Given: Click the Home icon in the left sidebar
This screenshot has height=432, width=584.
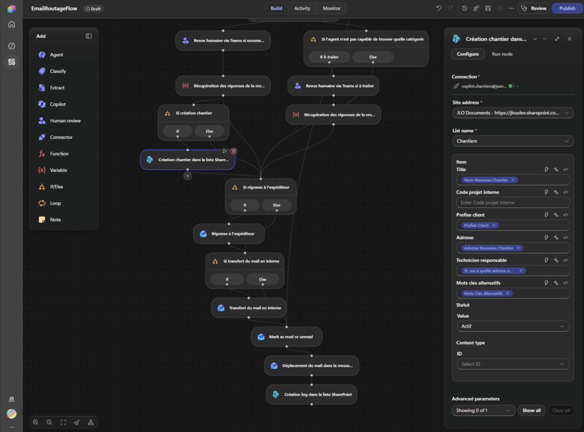Looking at the screenshot, I should (x=11, y=25).
